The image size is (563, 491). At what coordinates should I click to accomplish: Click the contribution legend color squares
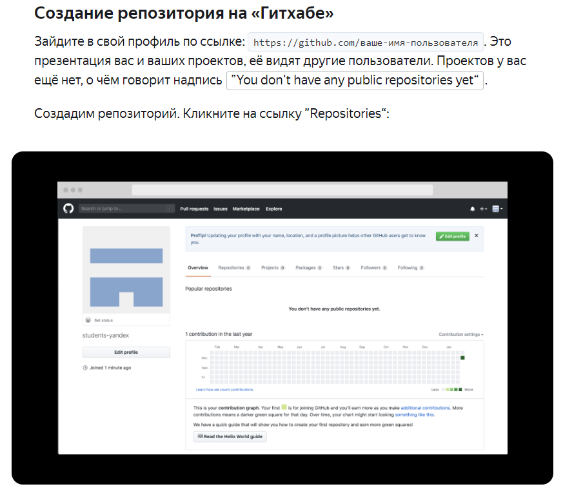pos(451,389)
